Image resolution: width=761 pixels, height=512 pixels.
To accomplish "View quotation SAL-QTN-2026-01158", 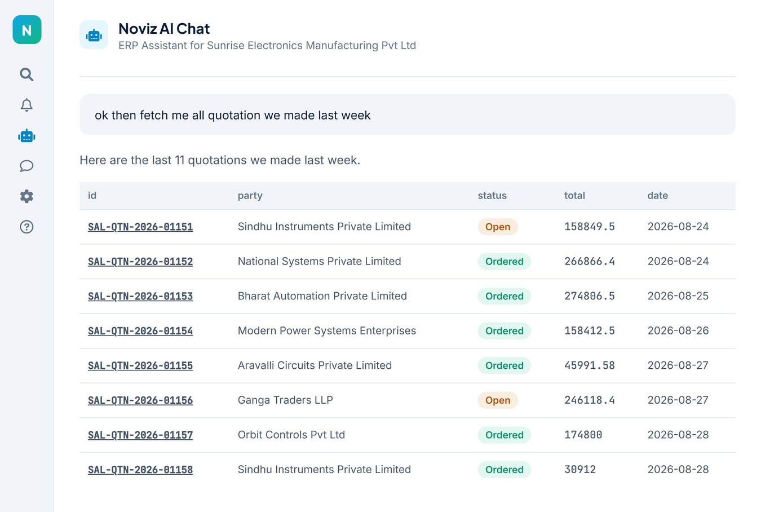I will point(140,470).
